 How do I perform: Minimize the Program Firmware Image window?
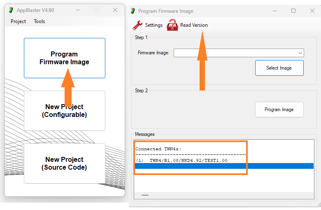point(275,11)
